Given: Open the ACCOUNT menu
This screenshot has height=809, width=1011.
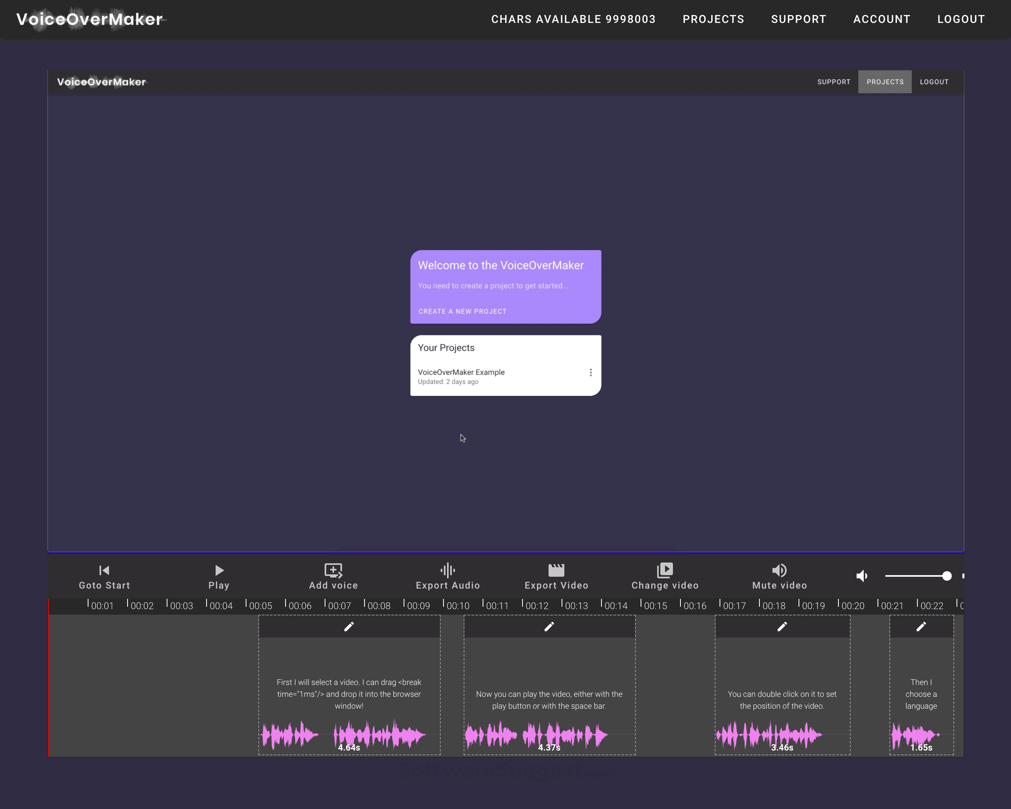Looking at the screenshot, I should coord(881,19).
